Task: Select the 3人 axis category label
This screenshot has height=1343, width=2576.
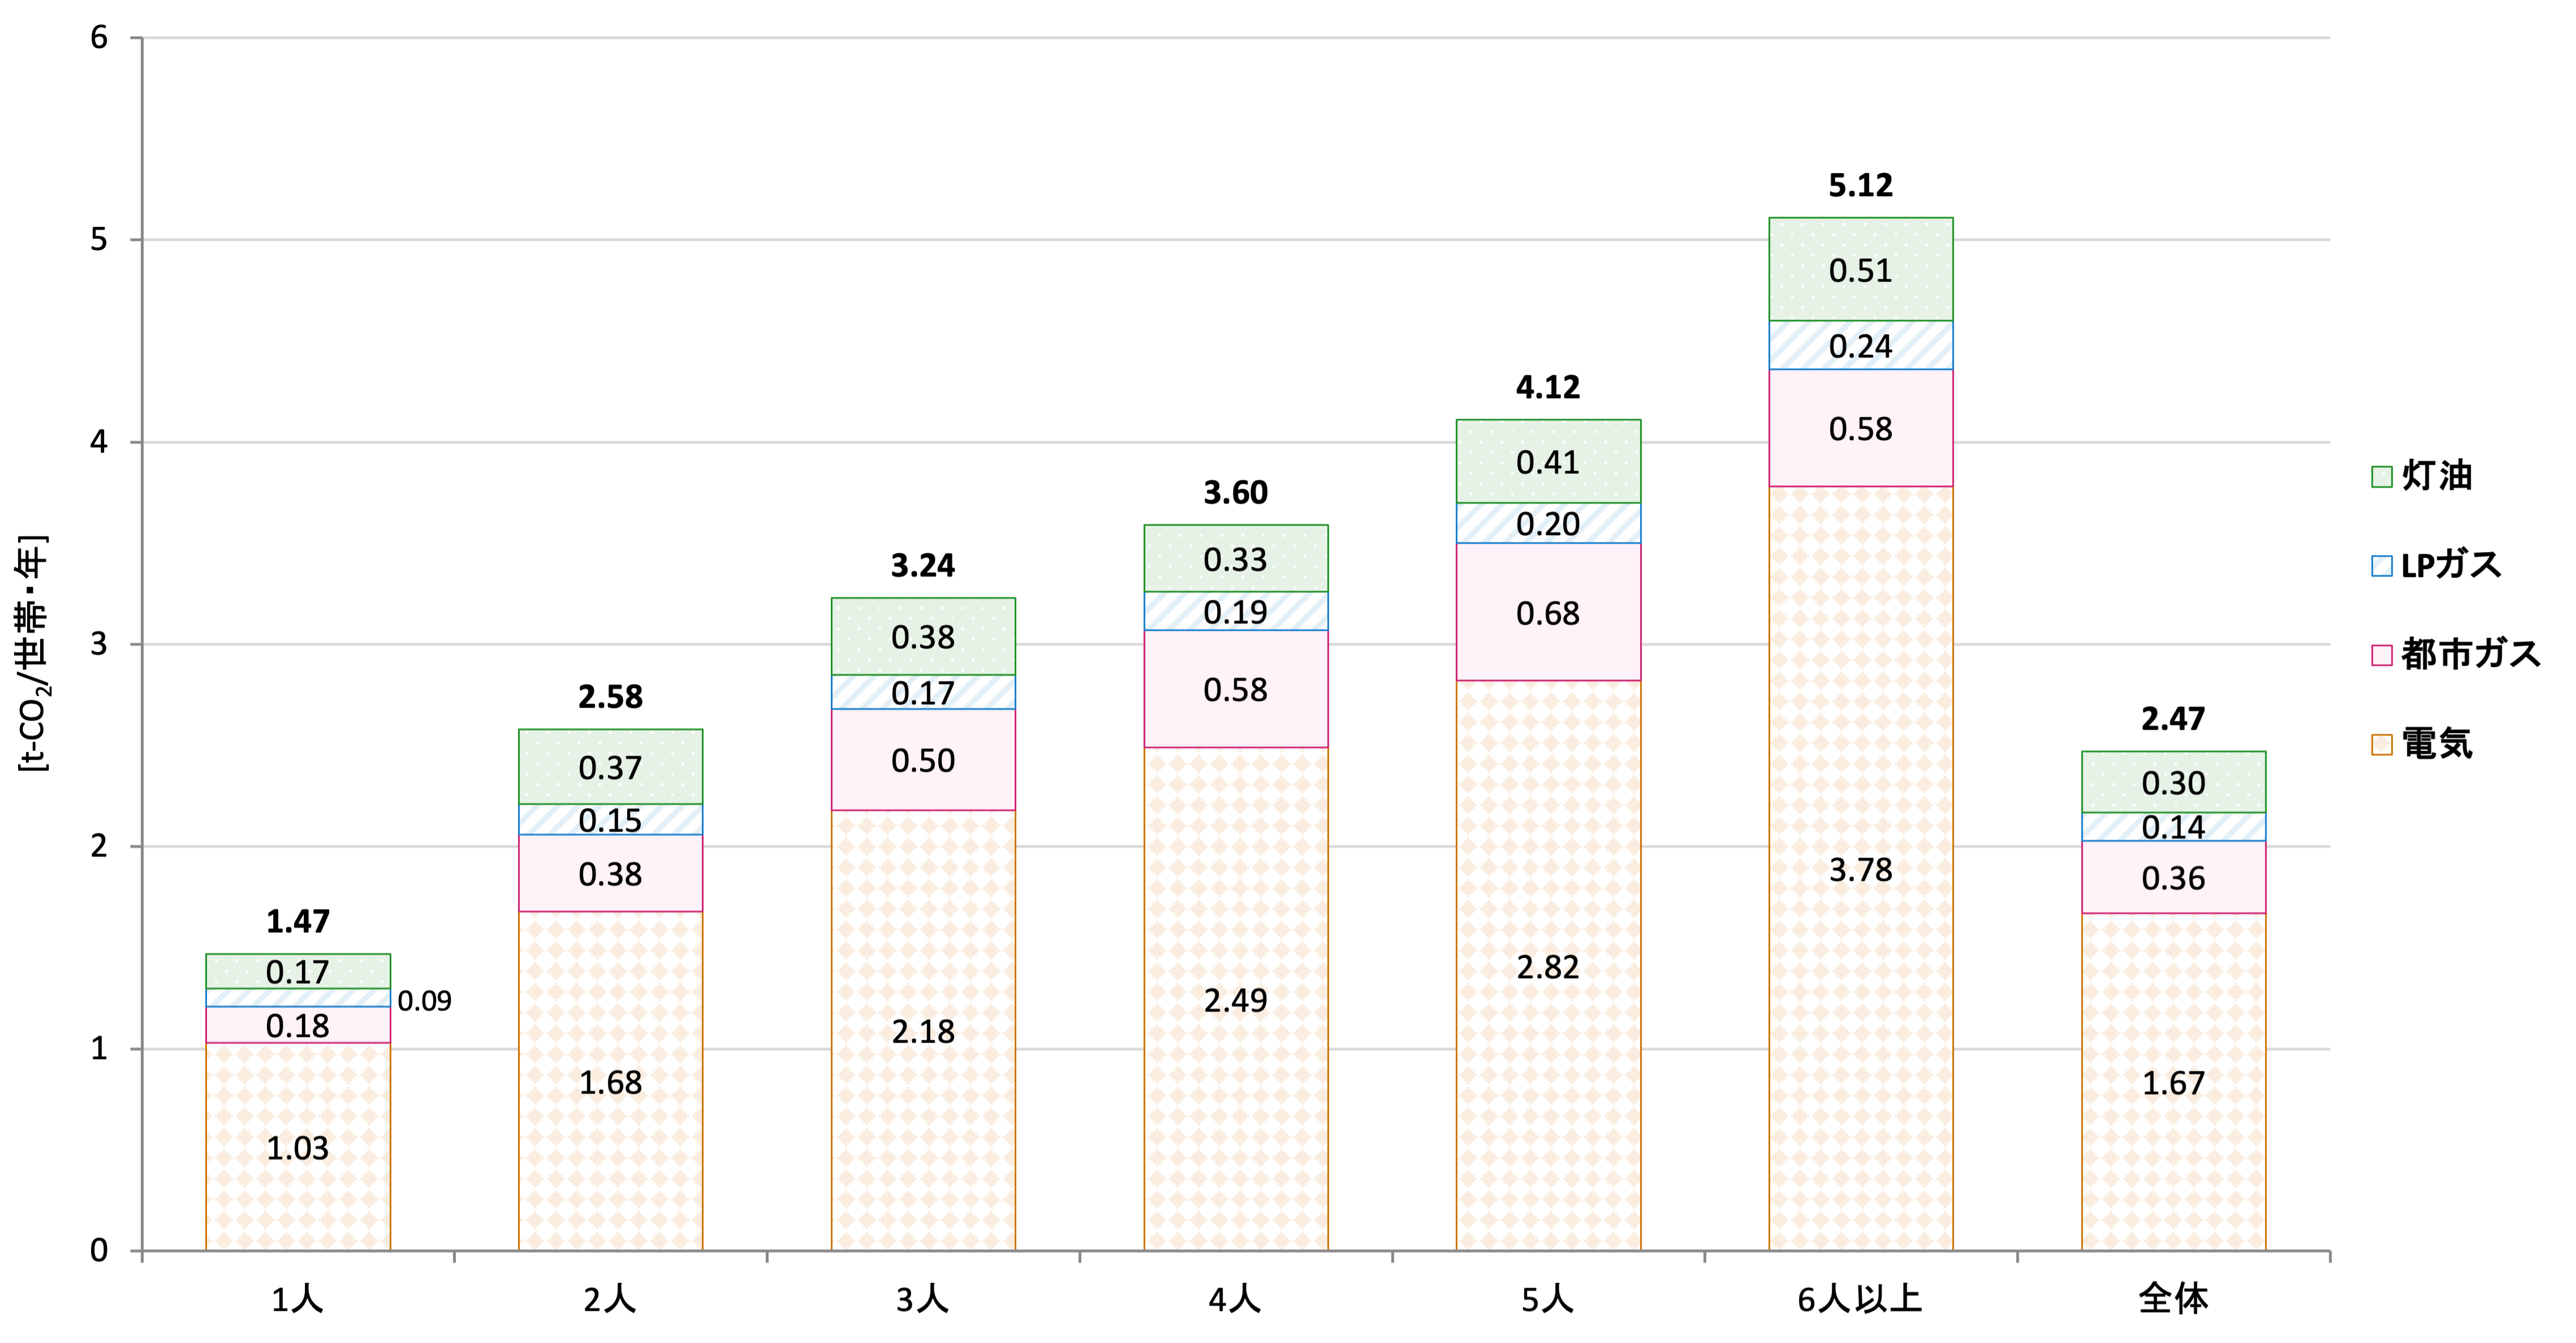Action: click(x=922, y=1299)
